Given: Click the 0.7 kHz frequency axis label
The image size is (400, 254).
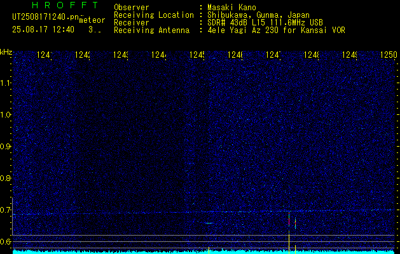Looking at the screenshot, I should (5, 210).
